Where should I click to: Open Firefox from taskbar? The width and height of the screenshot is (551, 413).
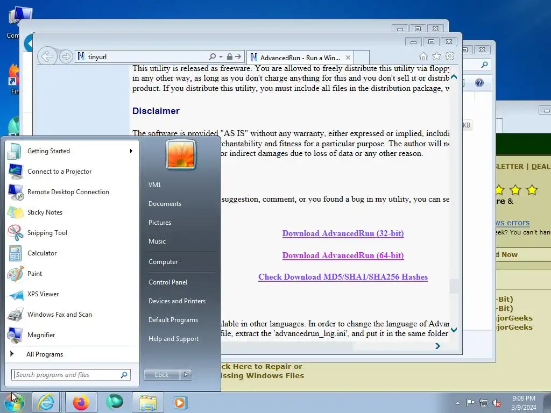tap(81, 402)
